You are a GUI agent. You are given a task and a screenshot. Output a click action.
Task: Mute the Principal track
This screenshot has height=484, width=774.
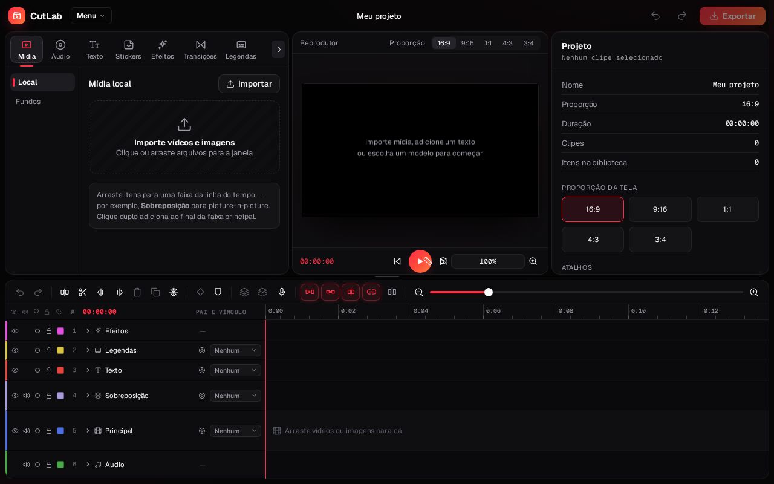tap(26, 431)
